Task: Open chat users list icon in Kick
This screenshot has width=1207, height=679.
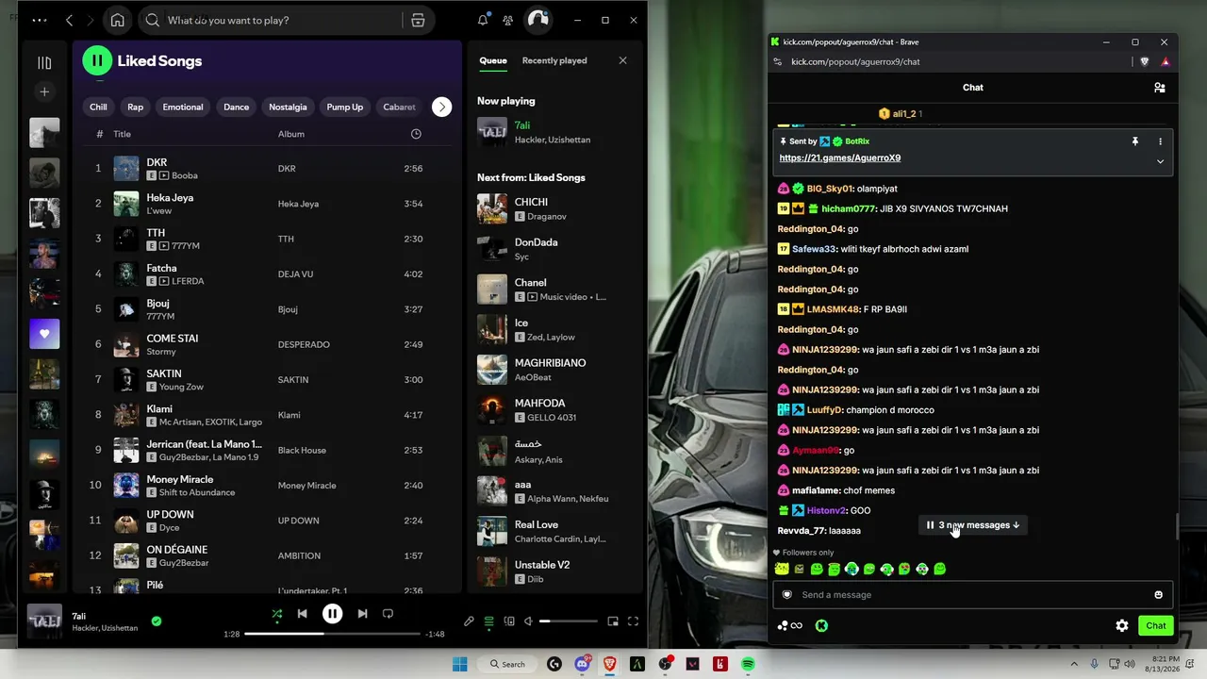Action: click(1160, 88)
